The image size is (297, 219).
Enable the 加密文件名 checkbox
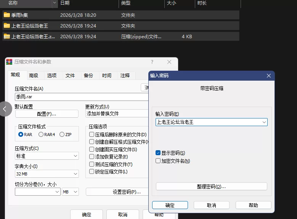point(158,161)
